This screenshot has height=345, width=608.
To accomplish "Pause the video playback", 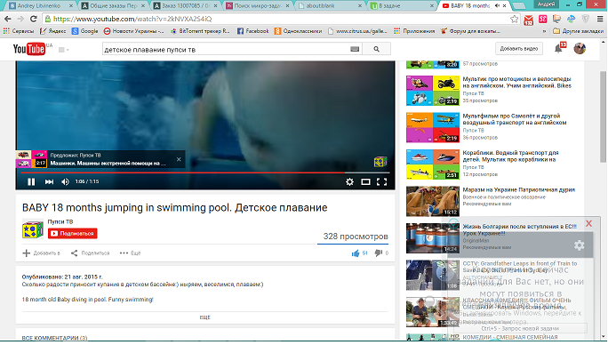I will 31,181.
